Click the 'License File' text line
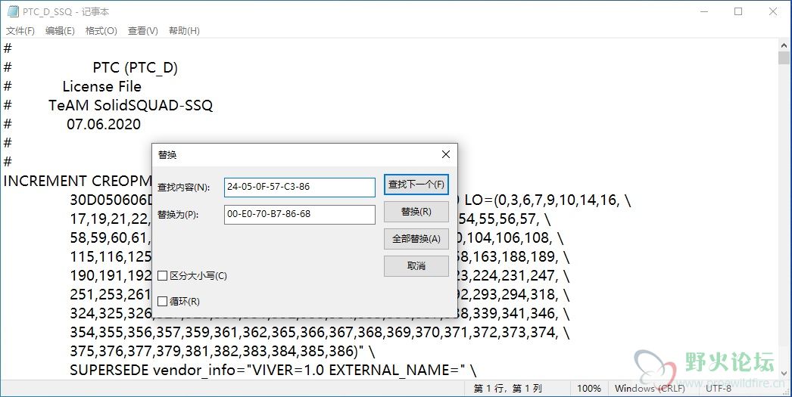The width and height of the screenshot is (792, 397). pyautogui.click(x=102, y=87)
